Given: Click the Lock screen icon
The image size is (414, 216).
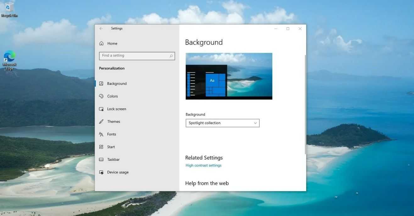Looking at the screenshot, I should click(101, 109).
